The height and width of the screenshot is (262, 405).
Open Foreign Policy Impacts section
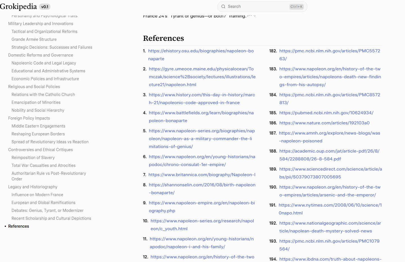point(29,118)
